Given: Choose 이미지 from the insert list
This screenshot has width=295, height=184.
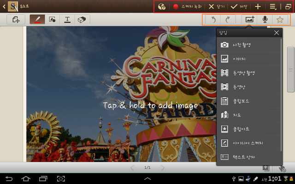Looking at the screenshot, I should click(248, 59).
